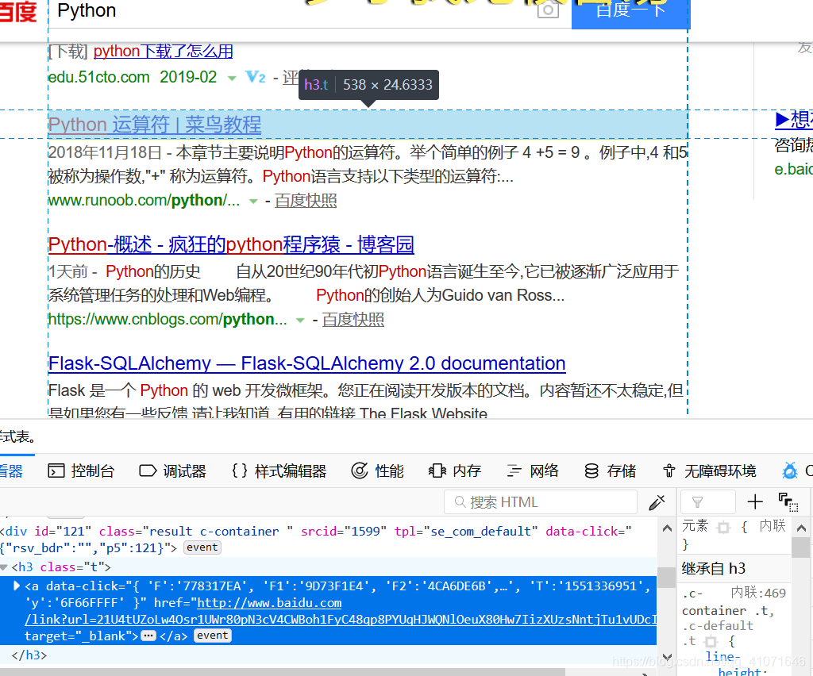Screen dimensions: 813x676
Task: Click the 内联:469 stylesheet source link
Action: (758, 593)
